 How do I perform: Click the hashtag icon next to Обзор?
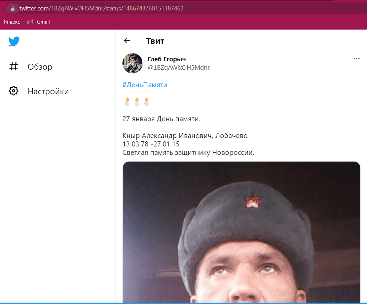click(x=13, y=67)
